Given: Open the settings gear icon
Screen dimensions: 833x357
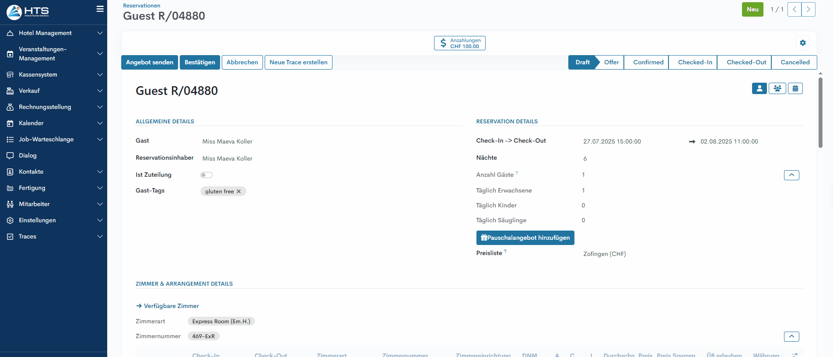Looking at the screenshot, I should pos(802,43).
